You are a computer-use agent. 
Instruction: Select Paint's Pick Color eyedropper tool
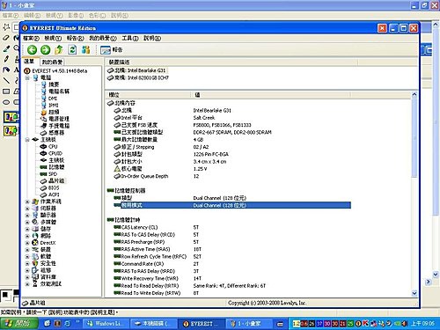(6, 48)
